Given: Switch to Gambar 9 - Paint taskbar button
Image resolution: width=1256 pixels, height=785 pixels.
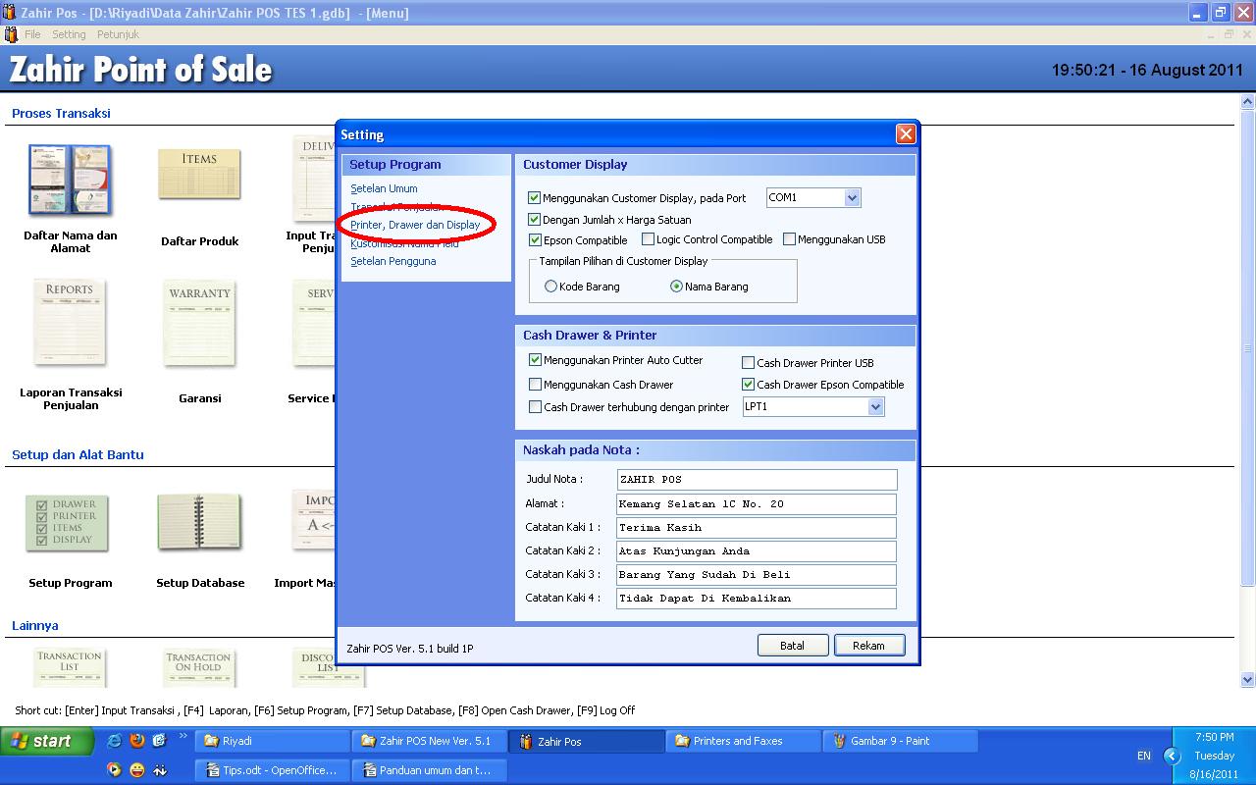Looking at the screenshot, I should click(x=901, y=741).
